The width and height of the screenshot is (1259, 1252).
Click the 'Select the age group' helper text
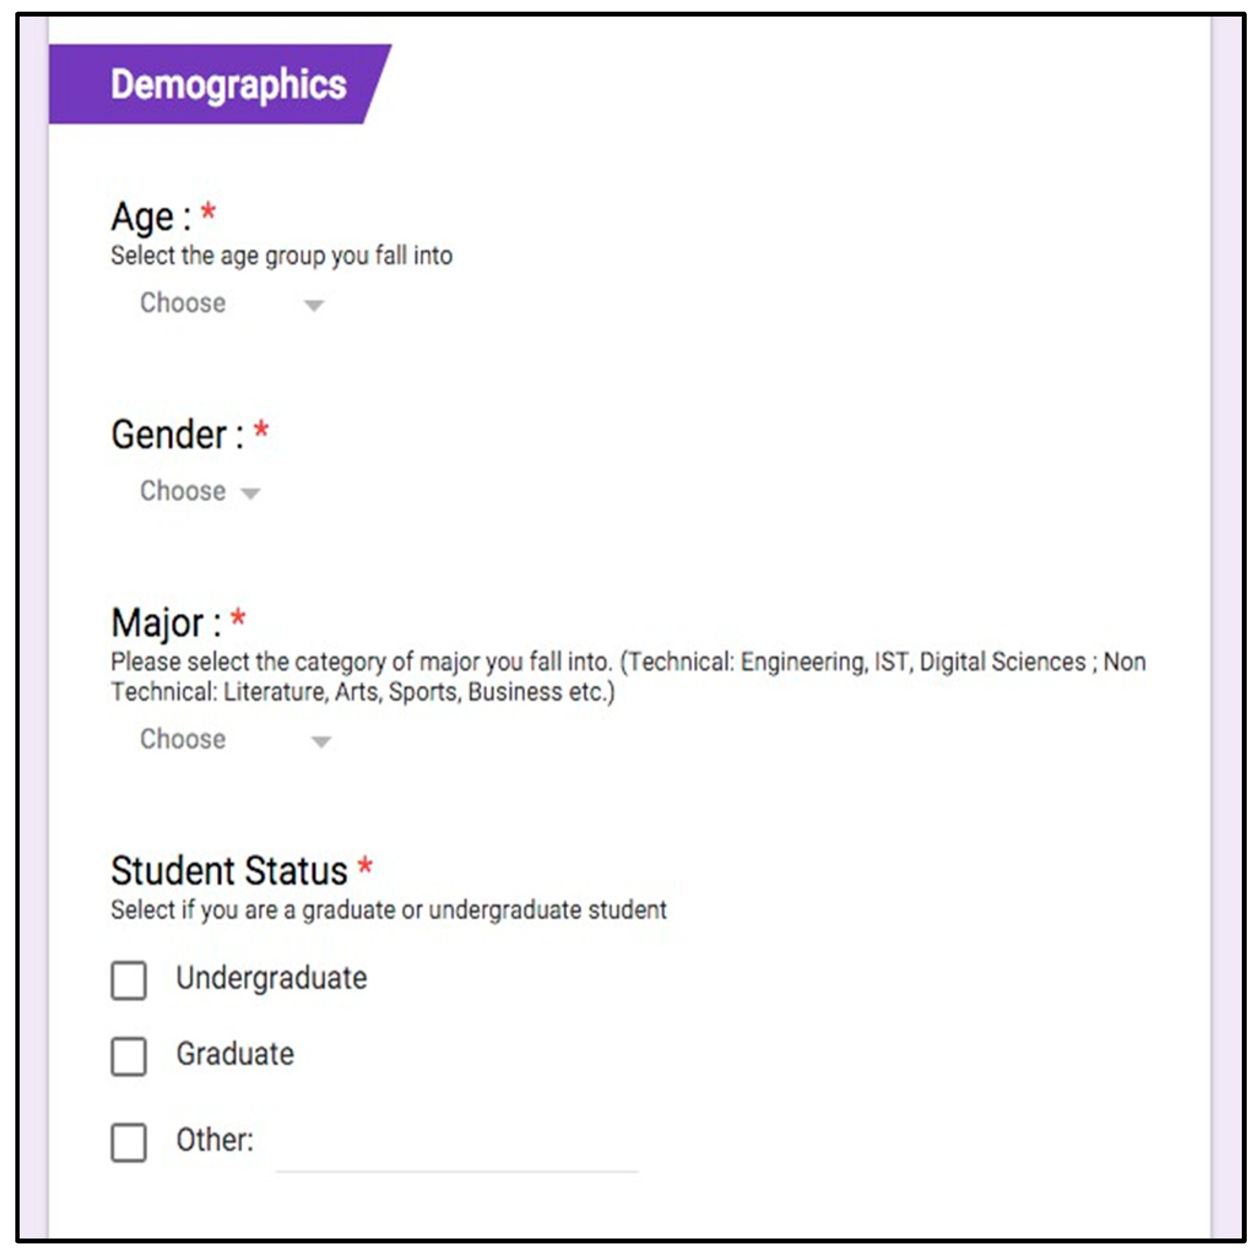281,256
